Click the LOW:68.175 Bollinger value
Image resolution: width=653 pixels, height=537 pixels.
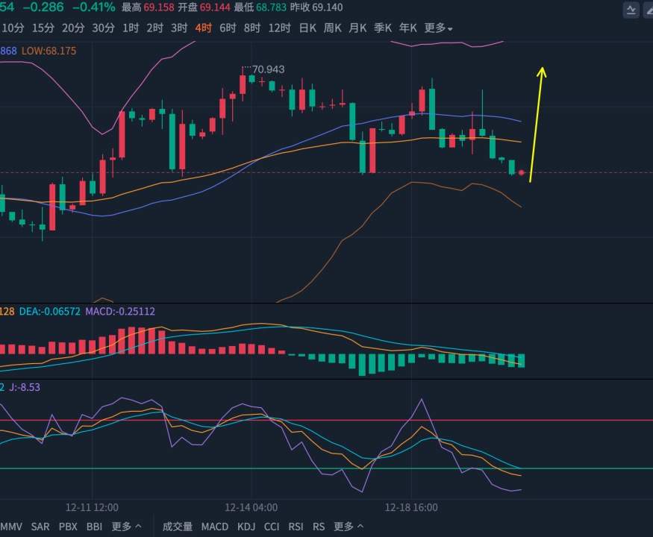pos(49,51)
